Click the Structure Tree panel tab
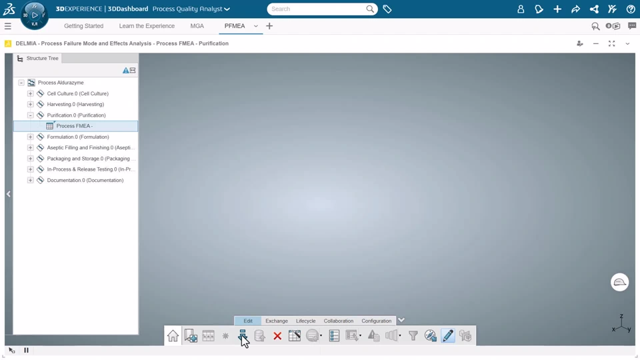 (x=38, y=59)
